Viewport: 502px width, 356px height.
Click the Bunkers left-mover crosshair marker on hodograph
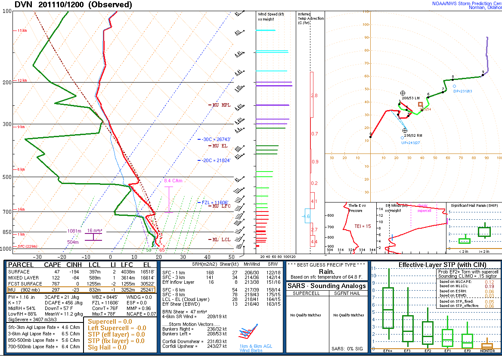coord(403,93)
